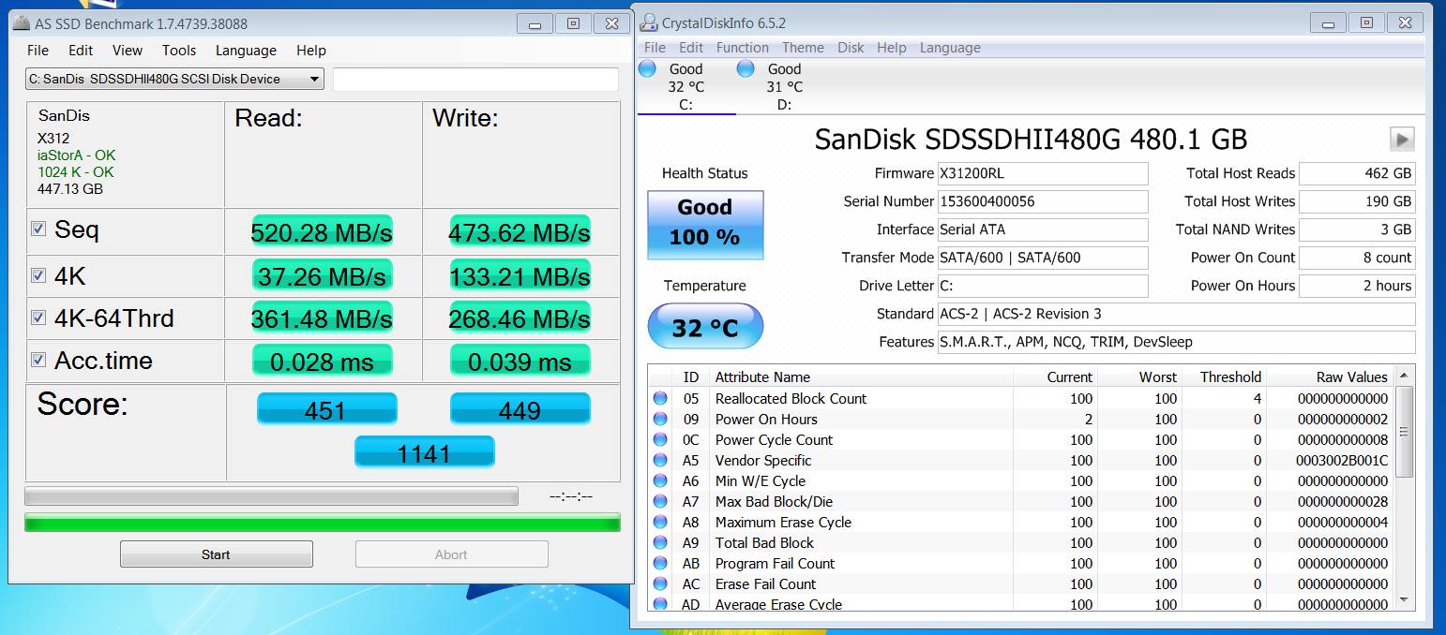Click status orb of Power Cycle Count row

click(x=661, y=440)
